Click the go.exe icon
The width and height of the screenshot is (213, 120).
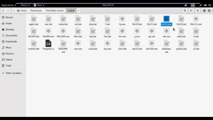tap(152, 31)
